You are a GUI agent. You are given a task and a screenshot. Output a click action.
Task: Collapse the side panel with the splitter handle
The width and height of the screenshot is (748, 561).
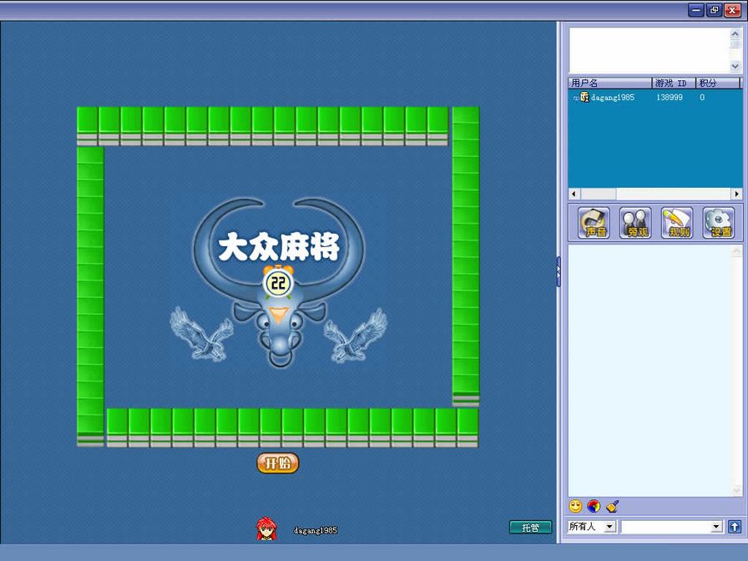tap(558, 272)
